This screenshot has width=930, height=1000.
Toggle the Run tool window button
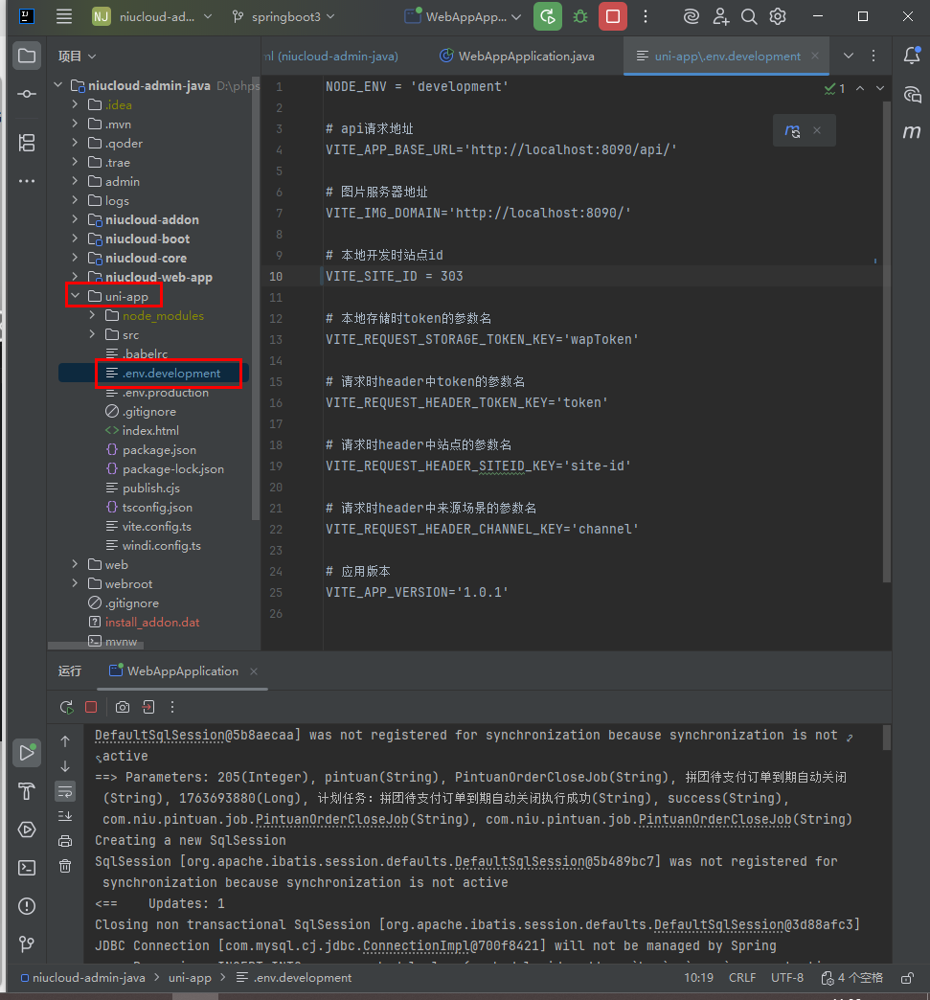click(x=27, y=753)
